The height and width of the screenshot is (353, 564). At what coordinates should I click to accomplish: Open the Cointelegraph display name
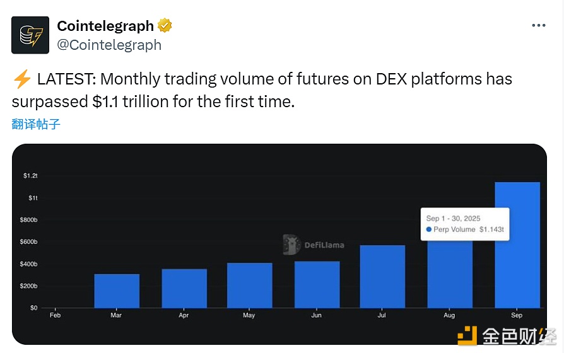[105, 26]
